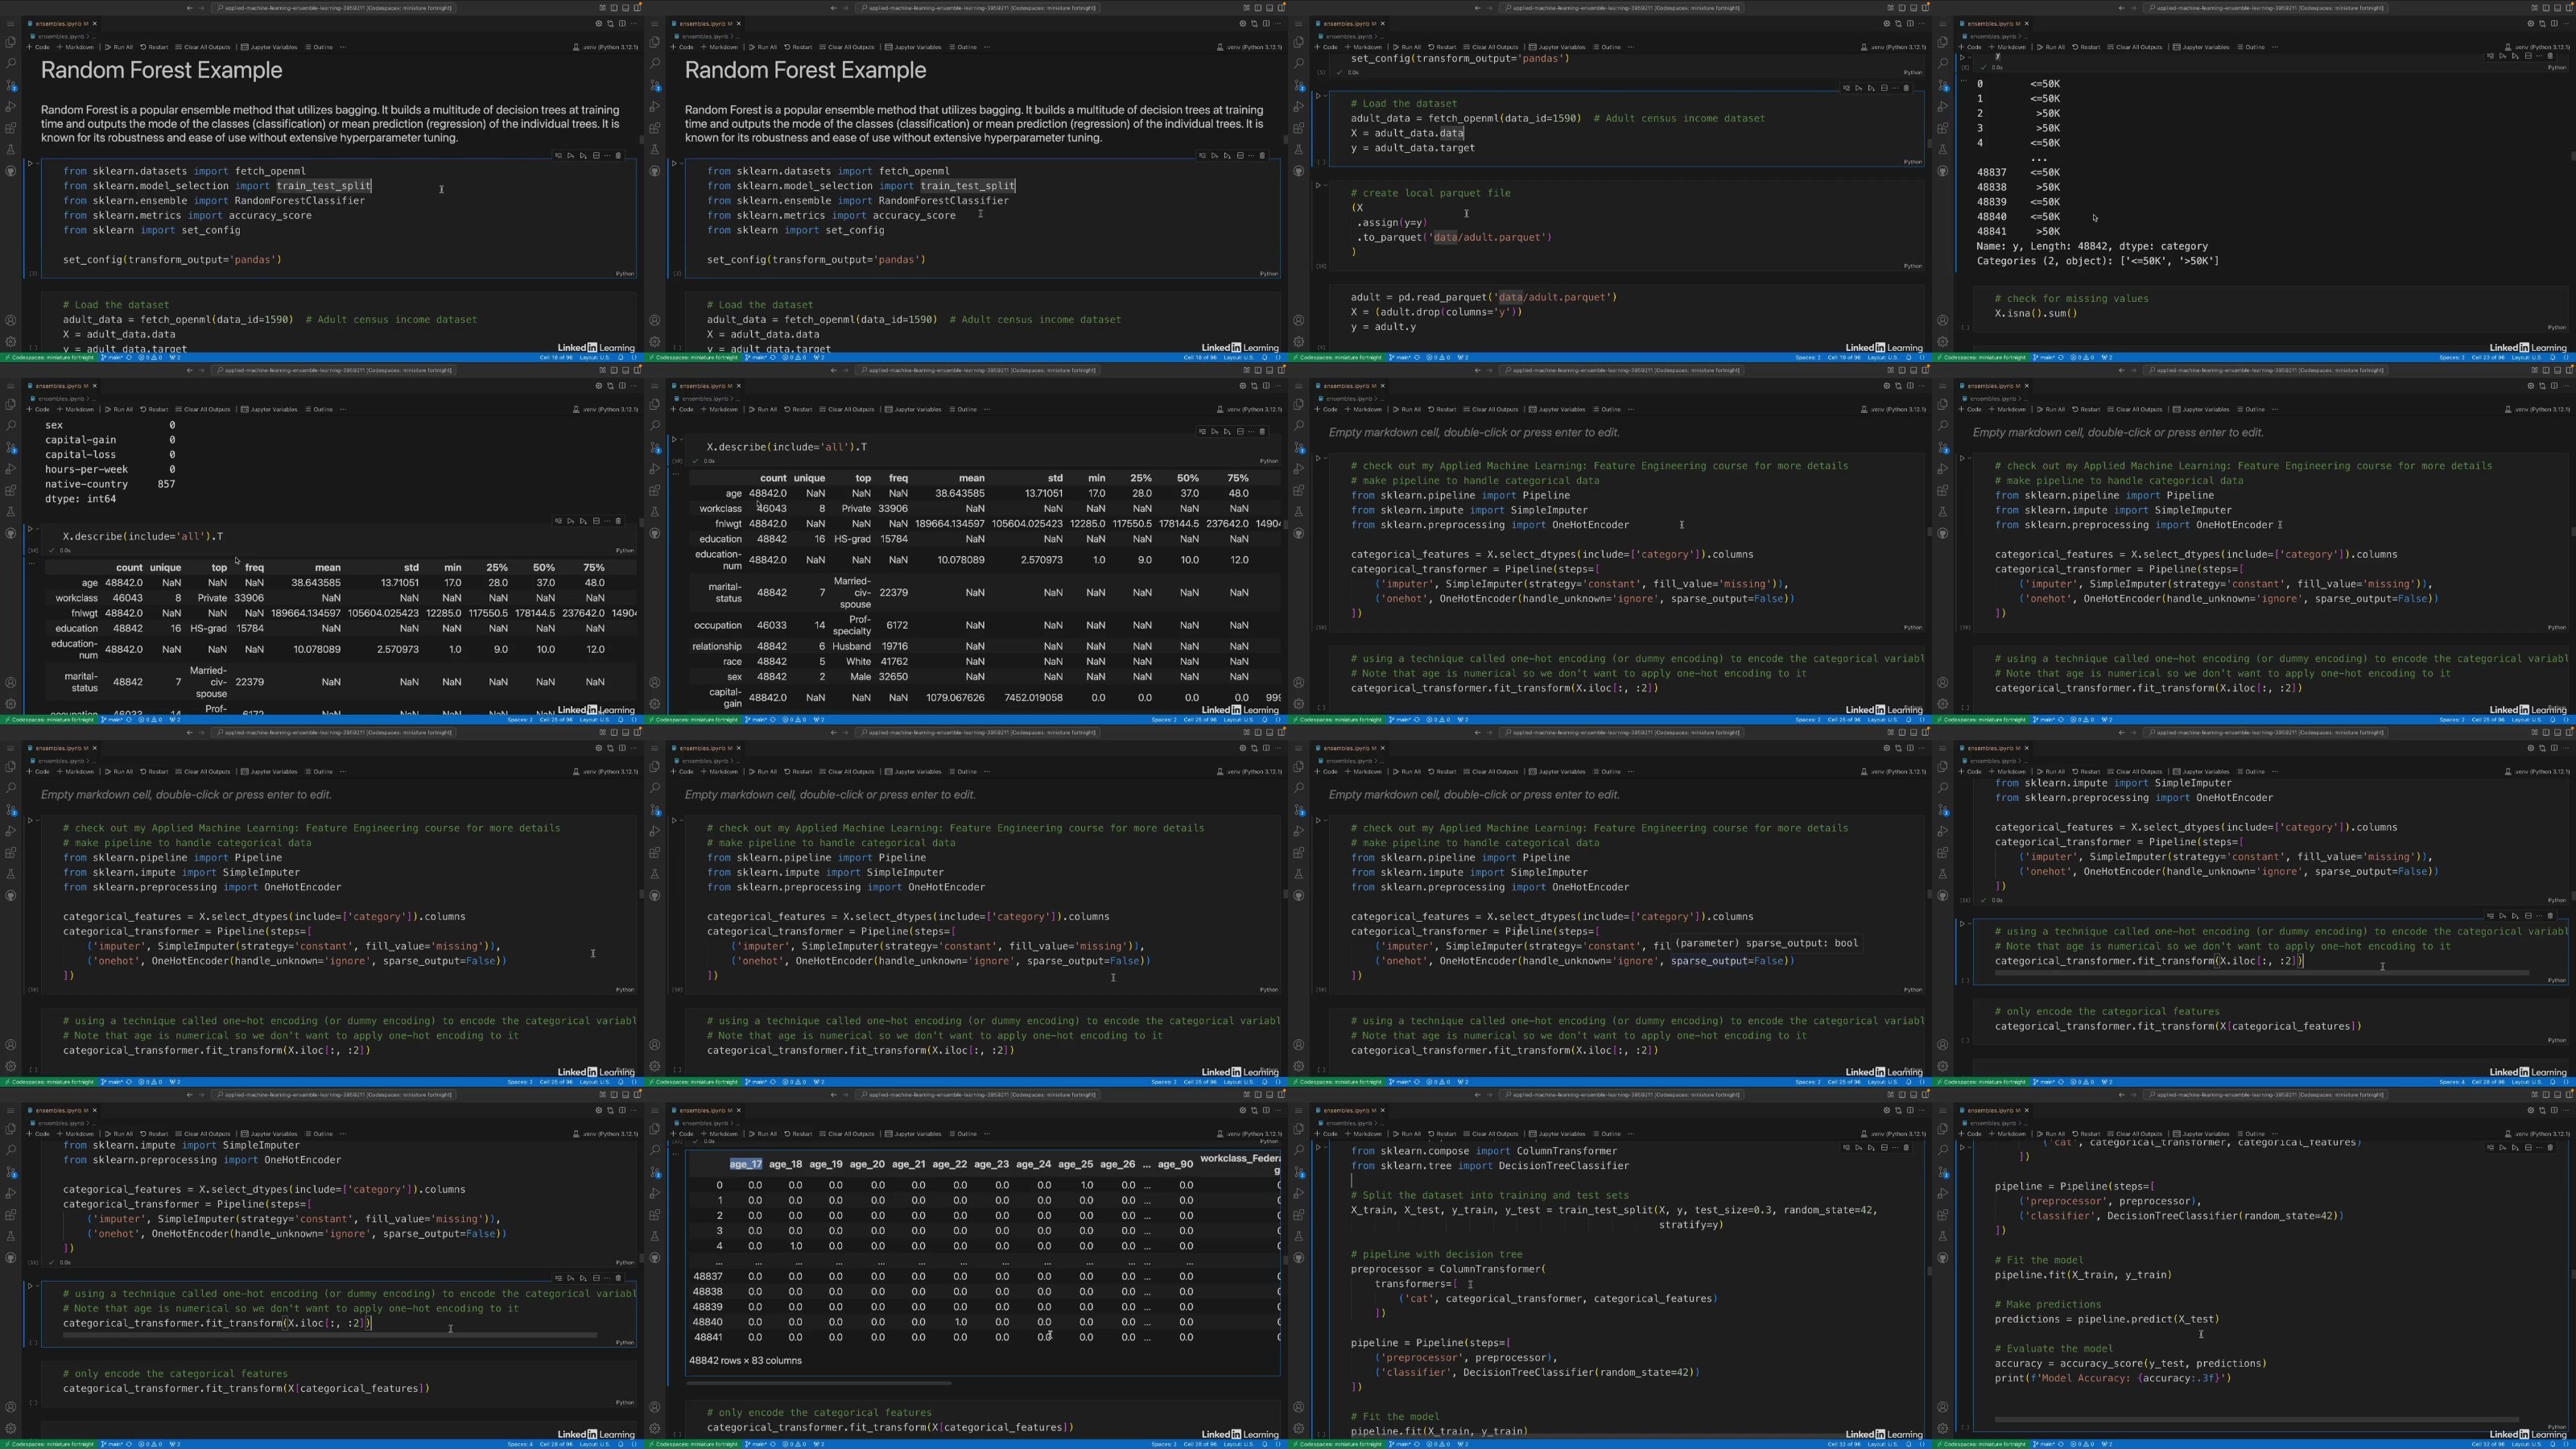Open Jupyter Variables in window showing 'dtype: int64'
This screenshot has width=2576, height=1449.
point(270,409)
